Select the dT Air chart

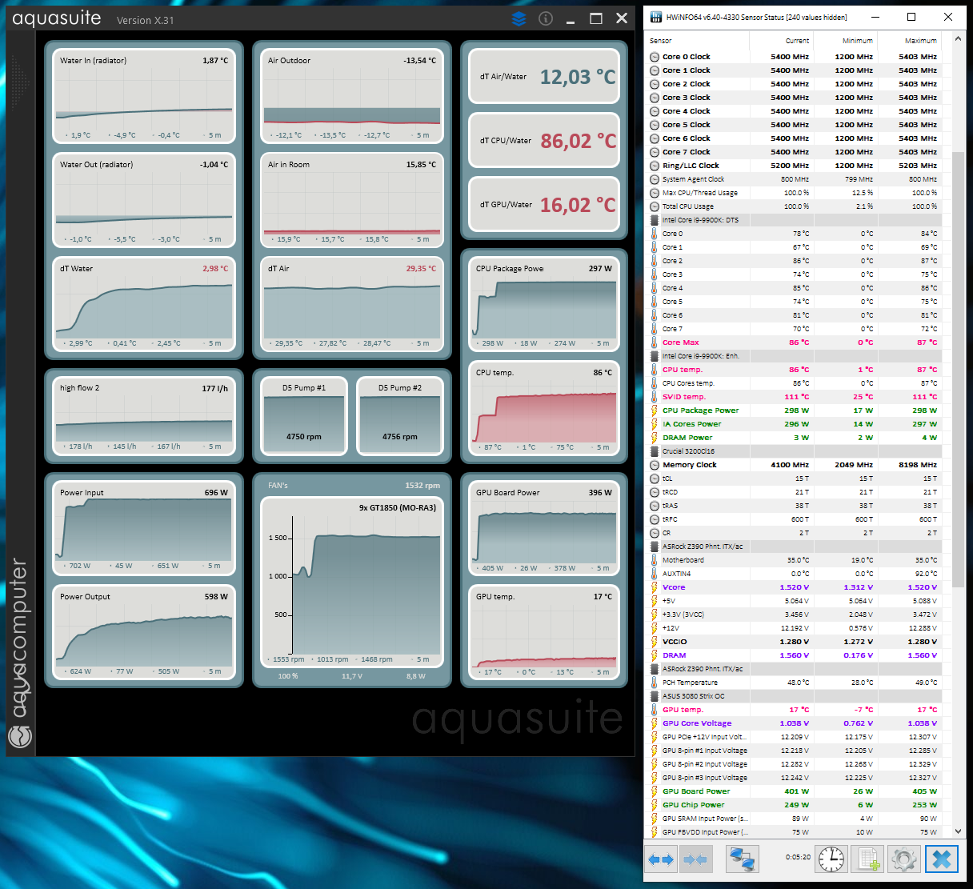point(352,304)
